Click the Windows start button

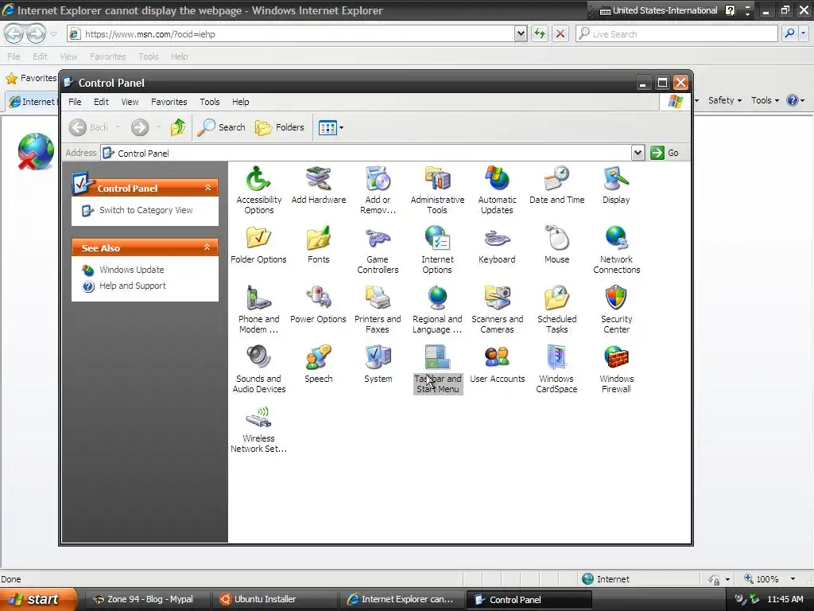38,599
